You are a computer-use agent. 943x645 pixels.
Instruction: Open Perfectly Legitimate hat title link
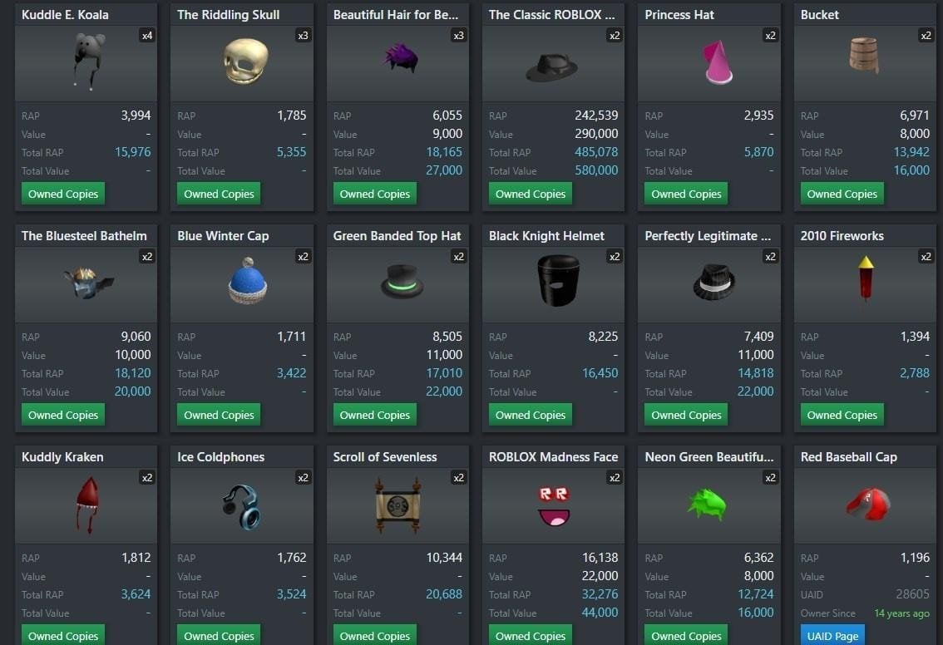(x=708, y=235)
